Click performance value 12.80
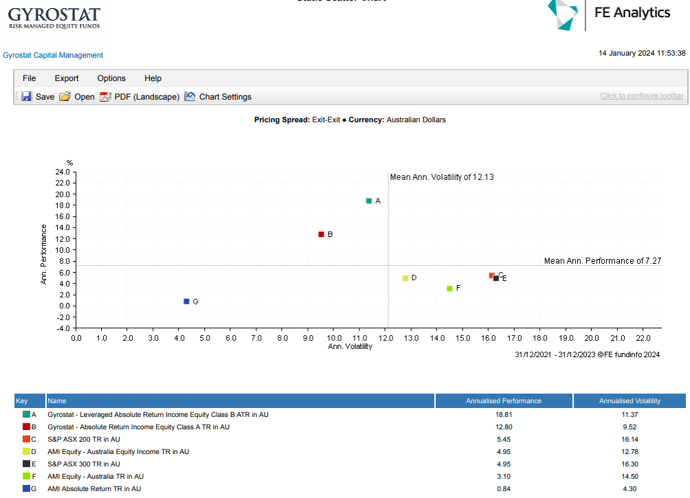690x498 pixels. (x=504, y=427)
